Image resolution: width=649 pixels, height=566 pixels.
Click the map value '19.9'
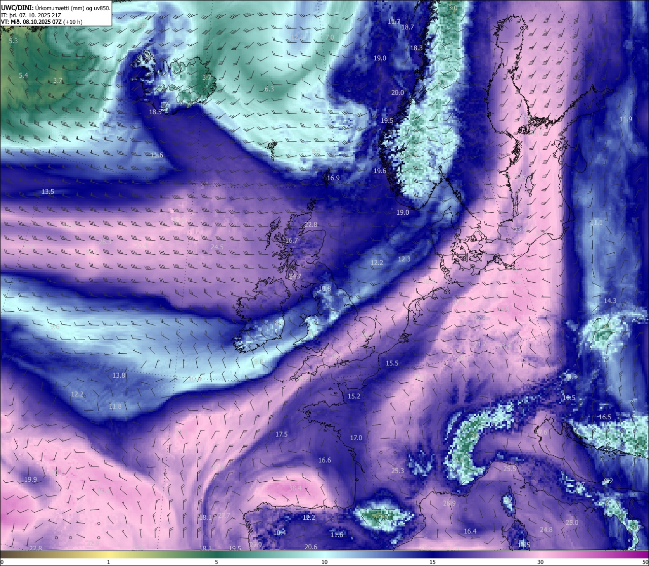(x=30, y=480)
